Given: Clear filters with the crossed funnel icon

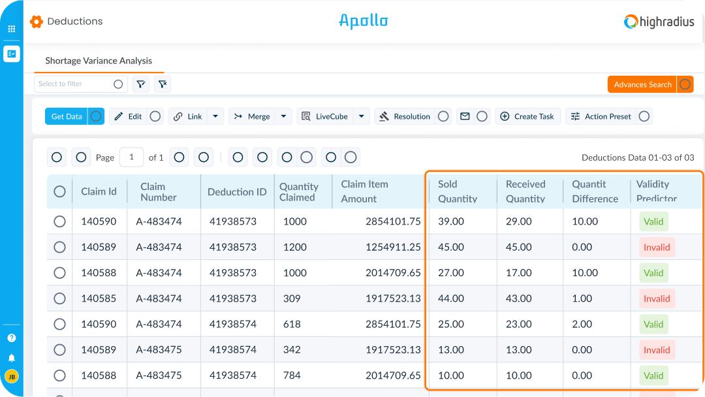Looking at the screenshot, I should pyautogui.click(x=162, y=84).
